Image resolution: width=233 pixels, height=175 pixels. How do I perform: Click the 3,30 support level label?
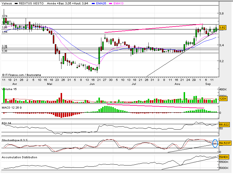4,51
